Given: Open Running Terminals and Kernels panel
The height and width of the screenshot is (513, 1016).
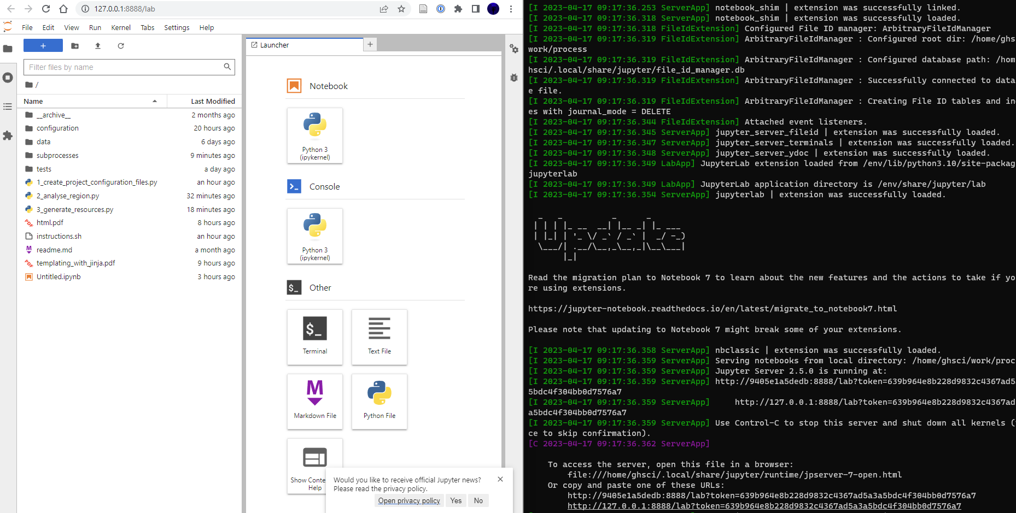Looking at the screenshot, I should coord(8,78).
